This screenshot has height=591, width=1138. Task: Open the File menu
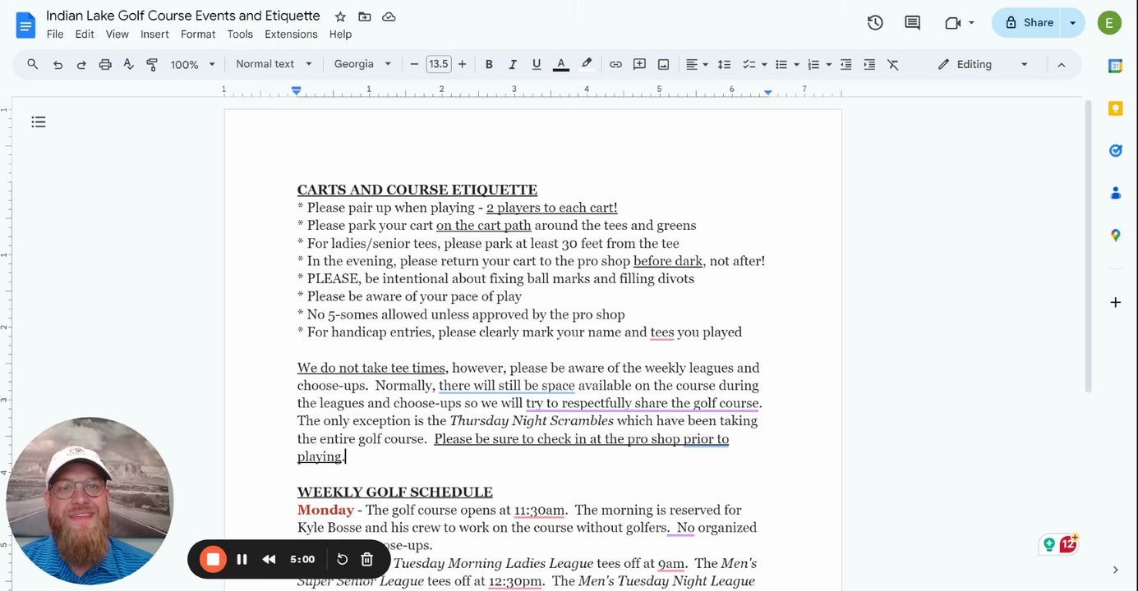click(55, 34)
